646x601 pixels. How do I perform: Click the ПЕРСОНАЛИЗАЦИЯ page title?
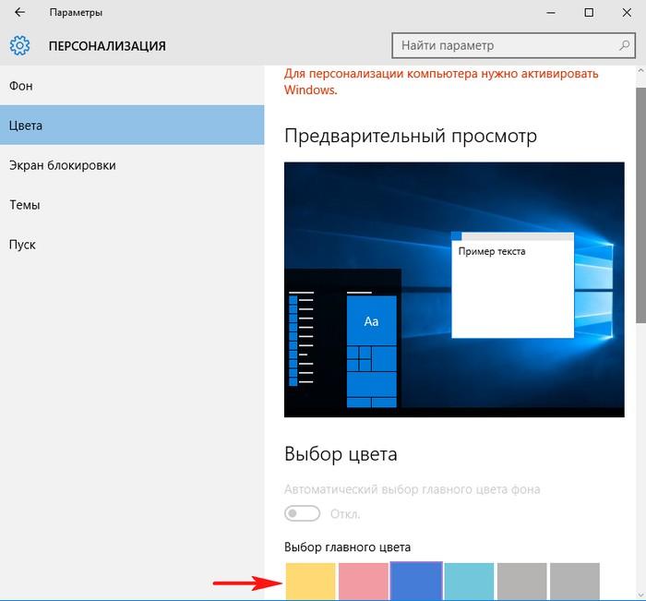(x=107, y=46)
